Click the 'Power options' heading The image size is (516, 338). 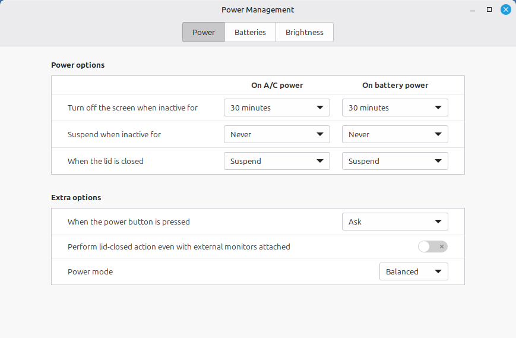coord(78,65)
